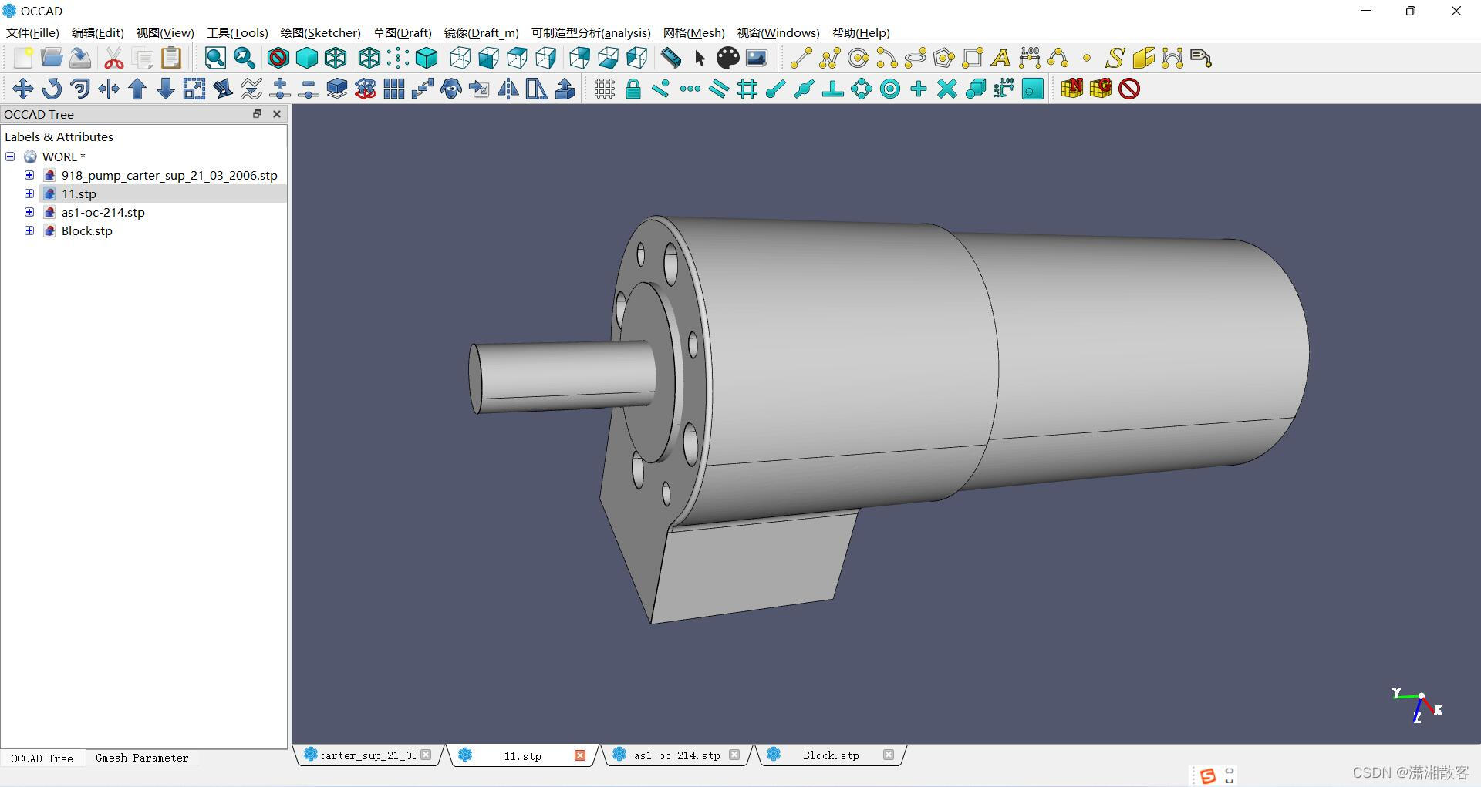Collapse the WORL root node

click(x=10, y=156)
